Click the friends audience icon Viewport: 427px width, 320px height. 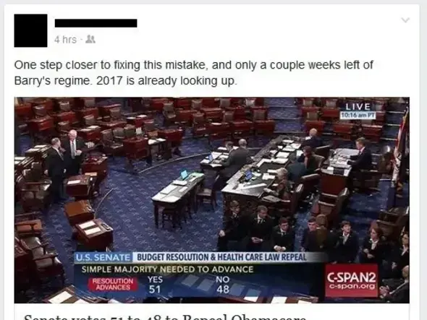90,40
